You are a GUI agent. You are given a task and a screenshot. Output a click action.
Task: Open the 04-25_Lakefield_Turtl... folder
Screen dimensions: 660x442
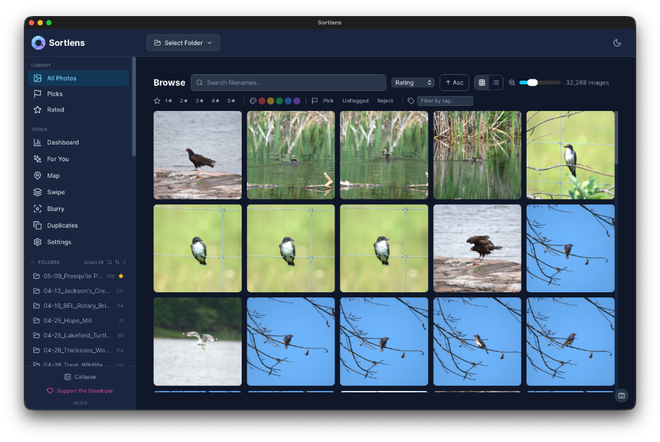78,336
